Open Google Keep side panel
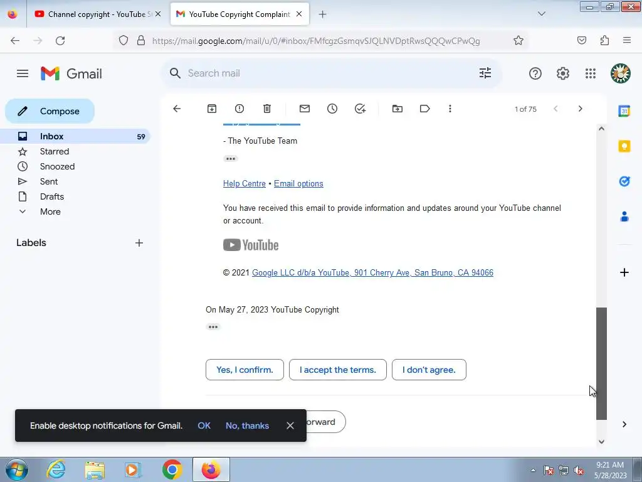 click(624, 146)
